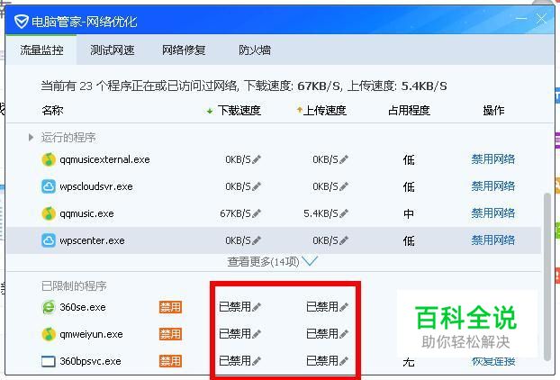Open the 测试网速 tab
560x380 pixels.
click(113, 50)
